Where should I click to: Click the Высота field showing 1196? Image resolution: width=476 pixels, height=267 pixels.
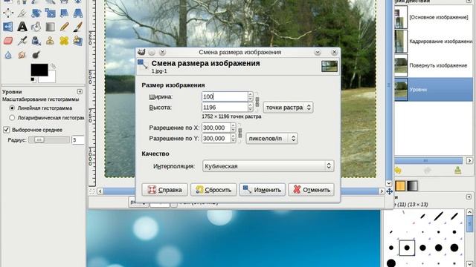coord(225,107)
